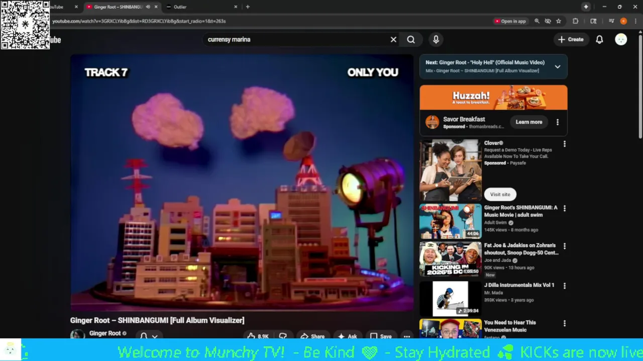Open options for J Dilla Instrumentals Mix
Image resolution: width=643 pixels, height=361 pixels.
click(564, 286)
